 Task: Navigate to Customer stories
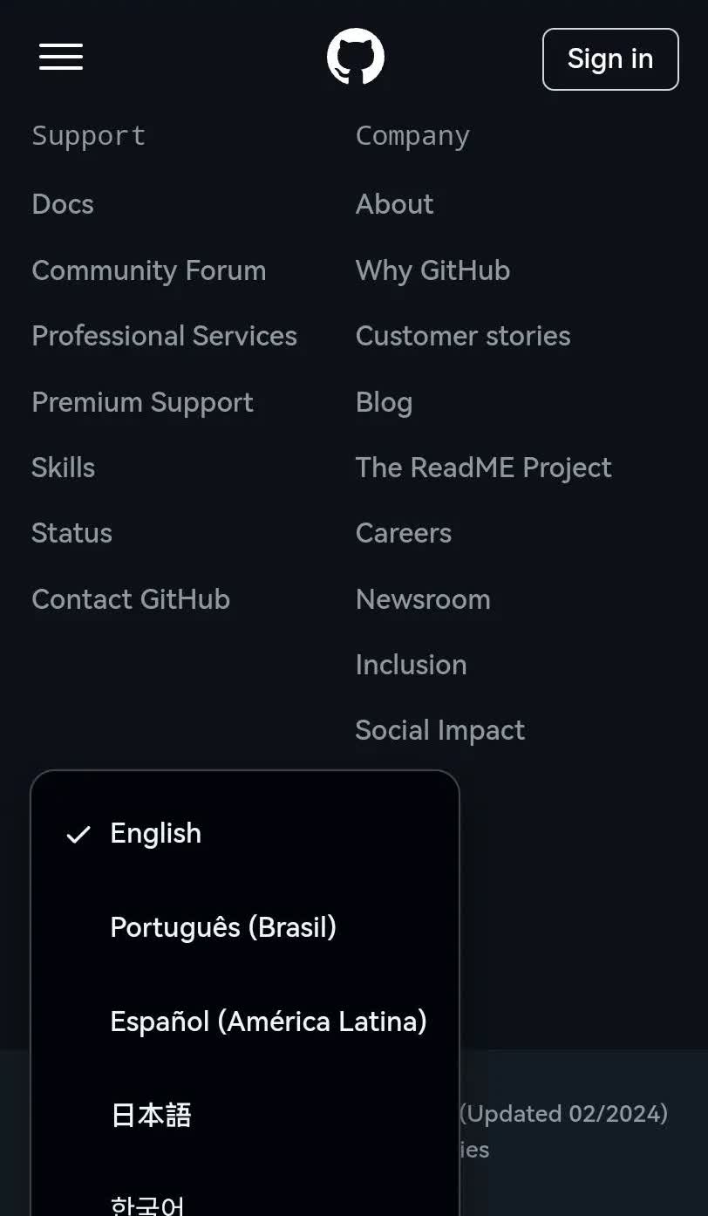tap(462, 336)
